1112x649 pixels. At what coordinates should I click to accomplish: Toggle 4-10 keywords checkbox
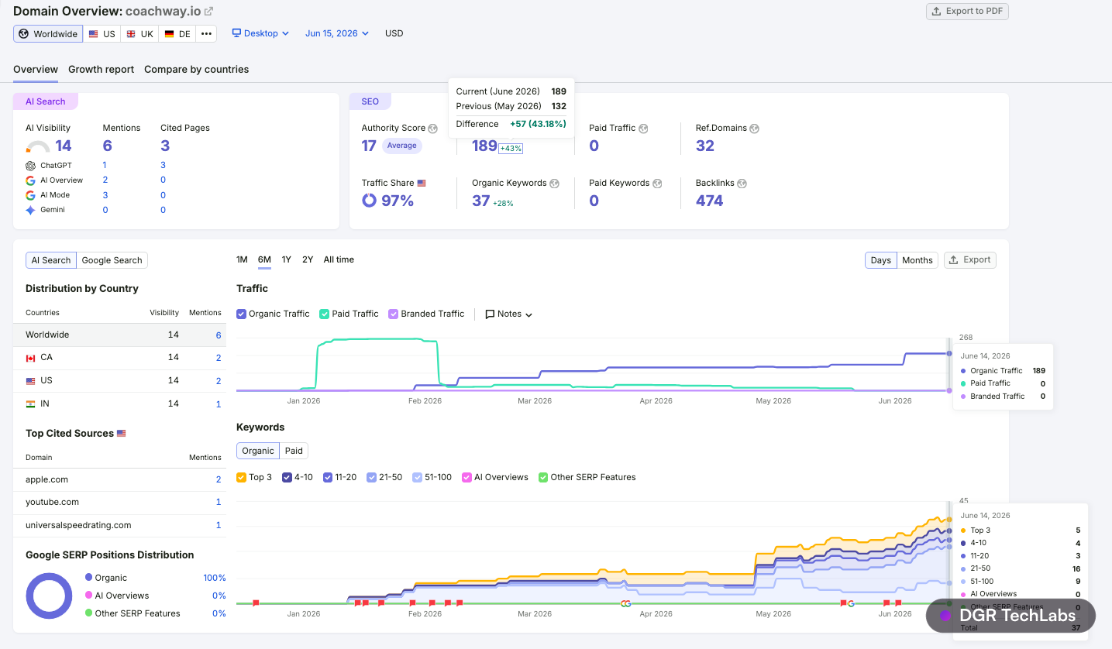coord(287,478)
